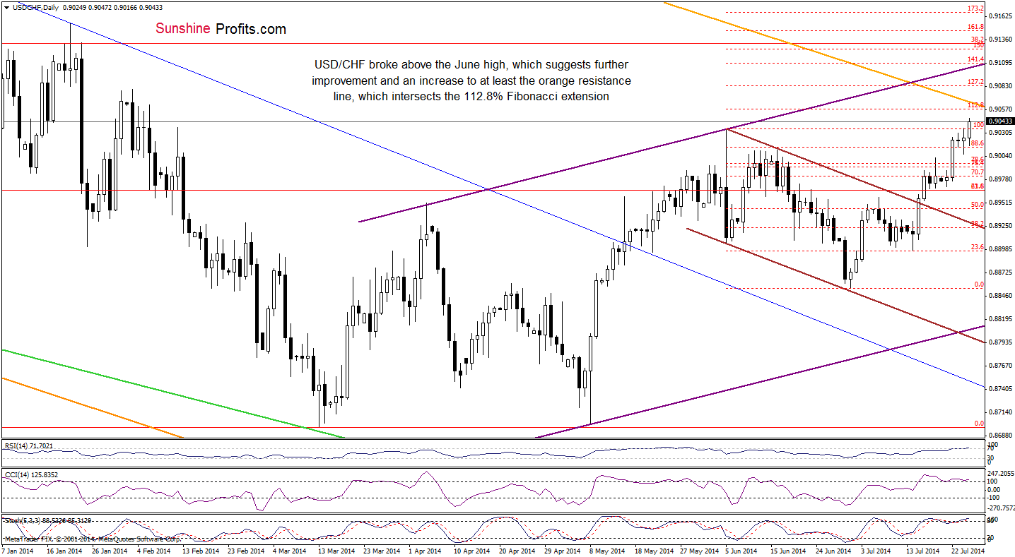
Task: Click the 0.87935 price axis label
Action: pyautogui.click(x=1001, y=342)
